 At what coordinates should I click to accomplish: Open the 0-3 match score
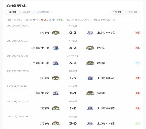73,33
